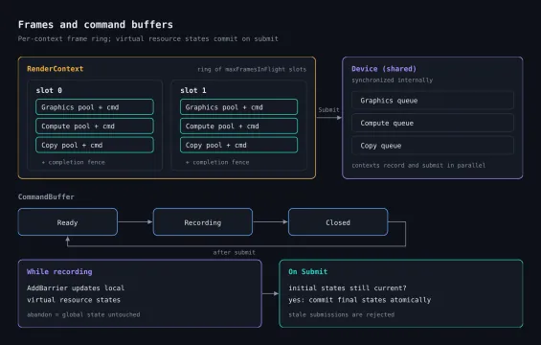Image resolution: width=541 pixels, height=345 pixels.
Task: Click slot 0 'Copy pool + cmd' box
Action: tap(95, 145)
